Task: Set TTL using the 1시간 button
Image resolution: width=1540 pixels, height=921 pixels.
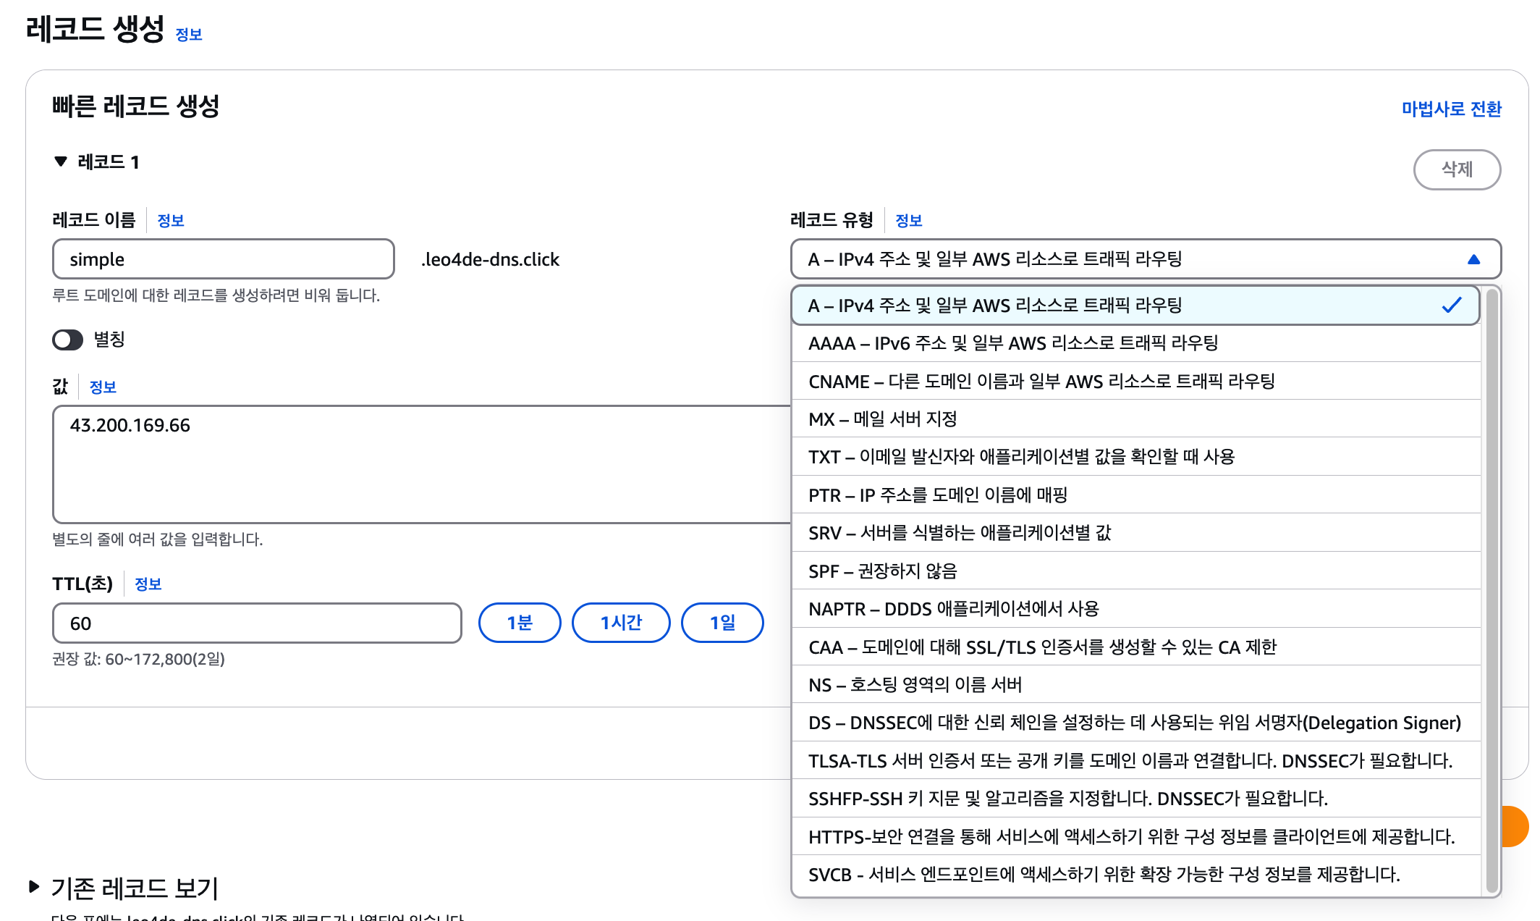Action: click(620, 623)
